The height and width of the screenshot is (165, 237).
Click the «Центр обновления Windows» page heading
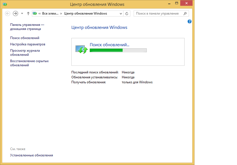point(99,27)
